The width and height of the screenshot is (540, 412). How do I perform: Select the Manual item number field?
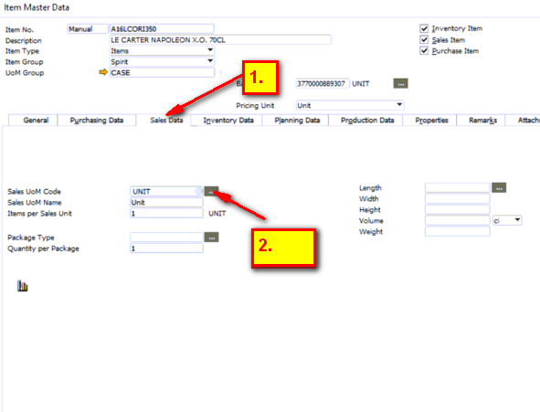tap(88, 29)
